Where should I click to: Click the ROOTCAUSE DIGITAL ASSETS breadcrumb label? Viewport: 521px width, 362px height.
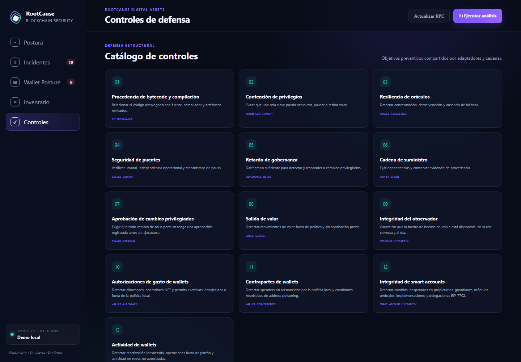tap(135, 10)
